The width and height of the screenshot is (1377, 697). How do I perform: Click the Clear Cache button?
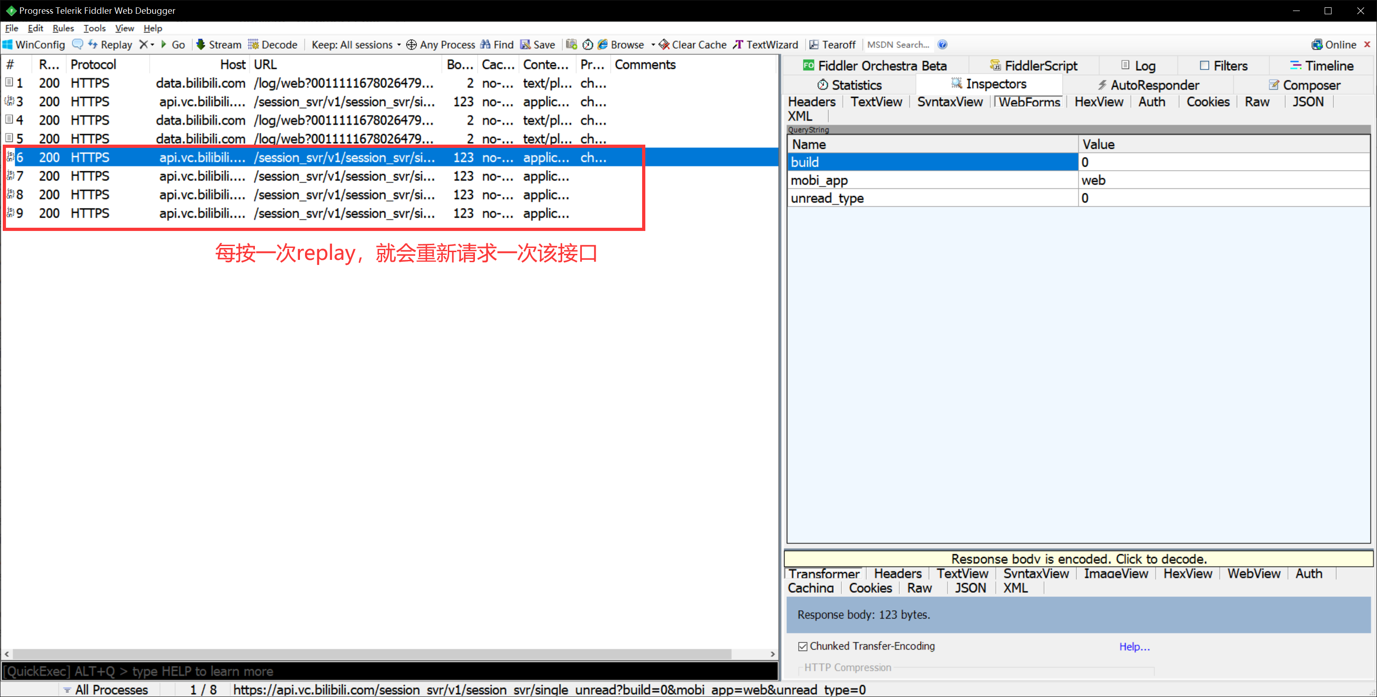(692, 45)
